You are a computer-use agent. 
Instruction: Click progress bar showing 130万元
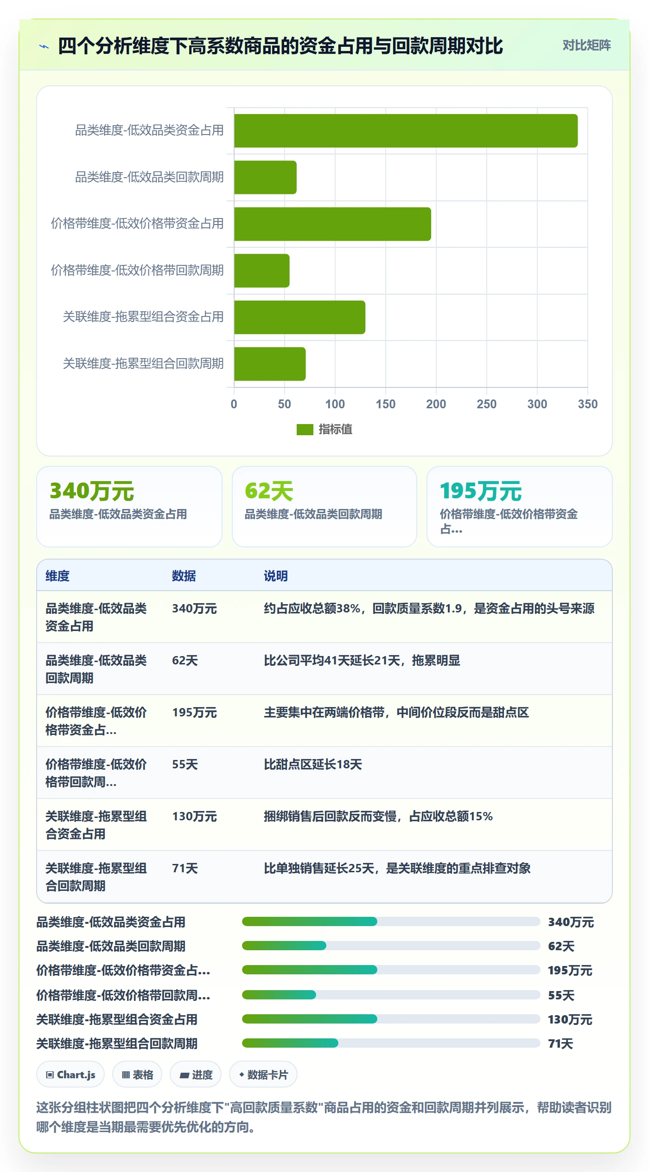pyautogui.click(x=391, y=1019)
